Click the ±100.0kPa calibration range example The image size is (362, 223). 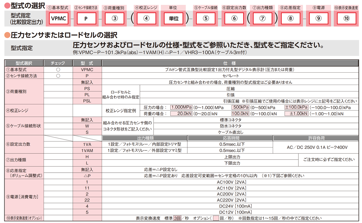click(x=296, y=107)
